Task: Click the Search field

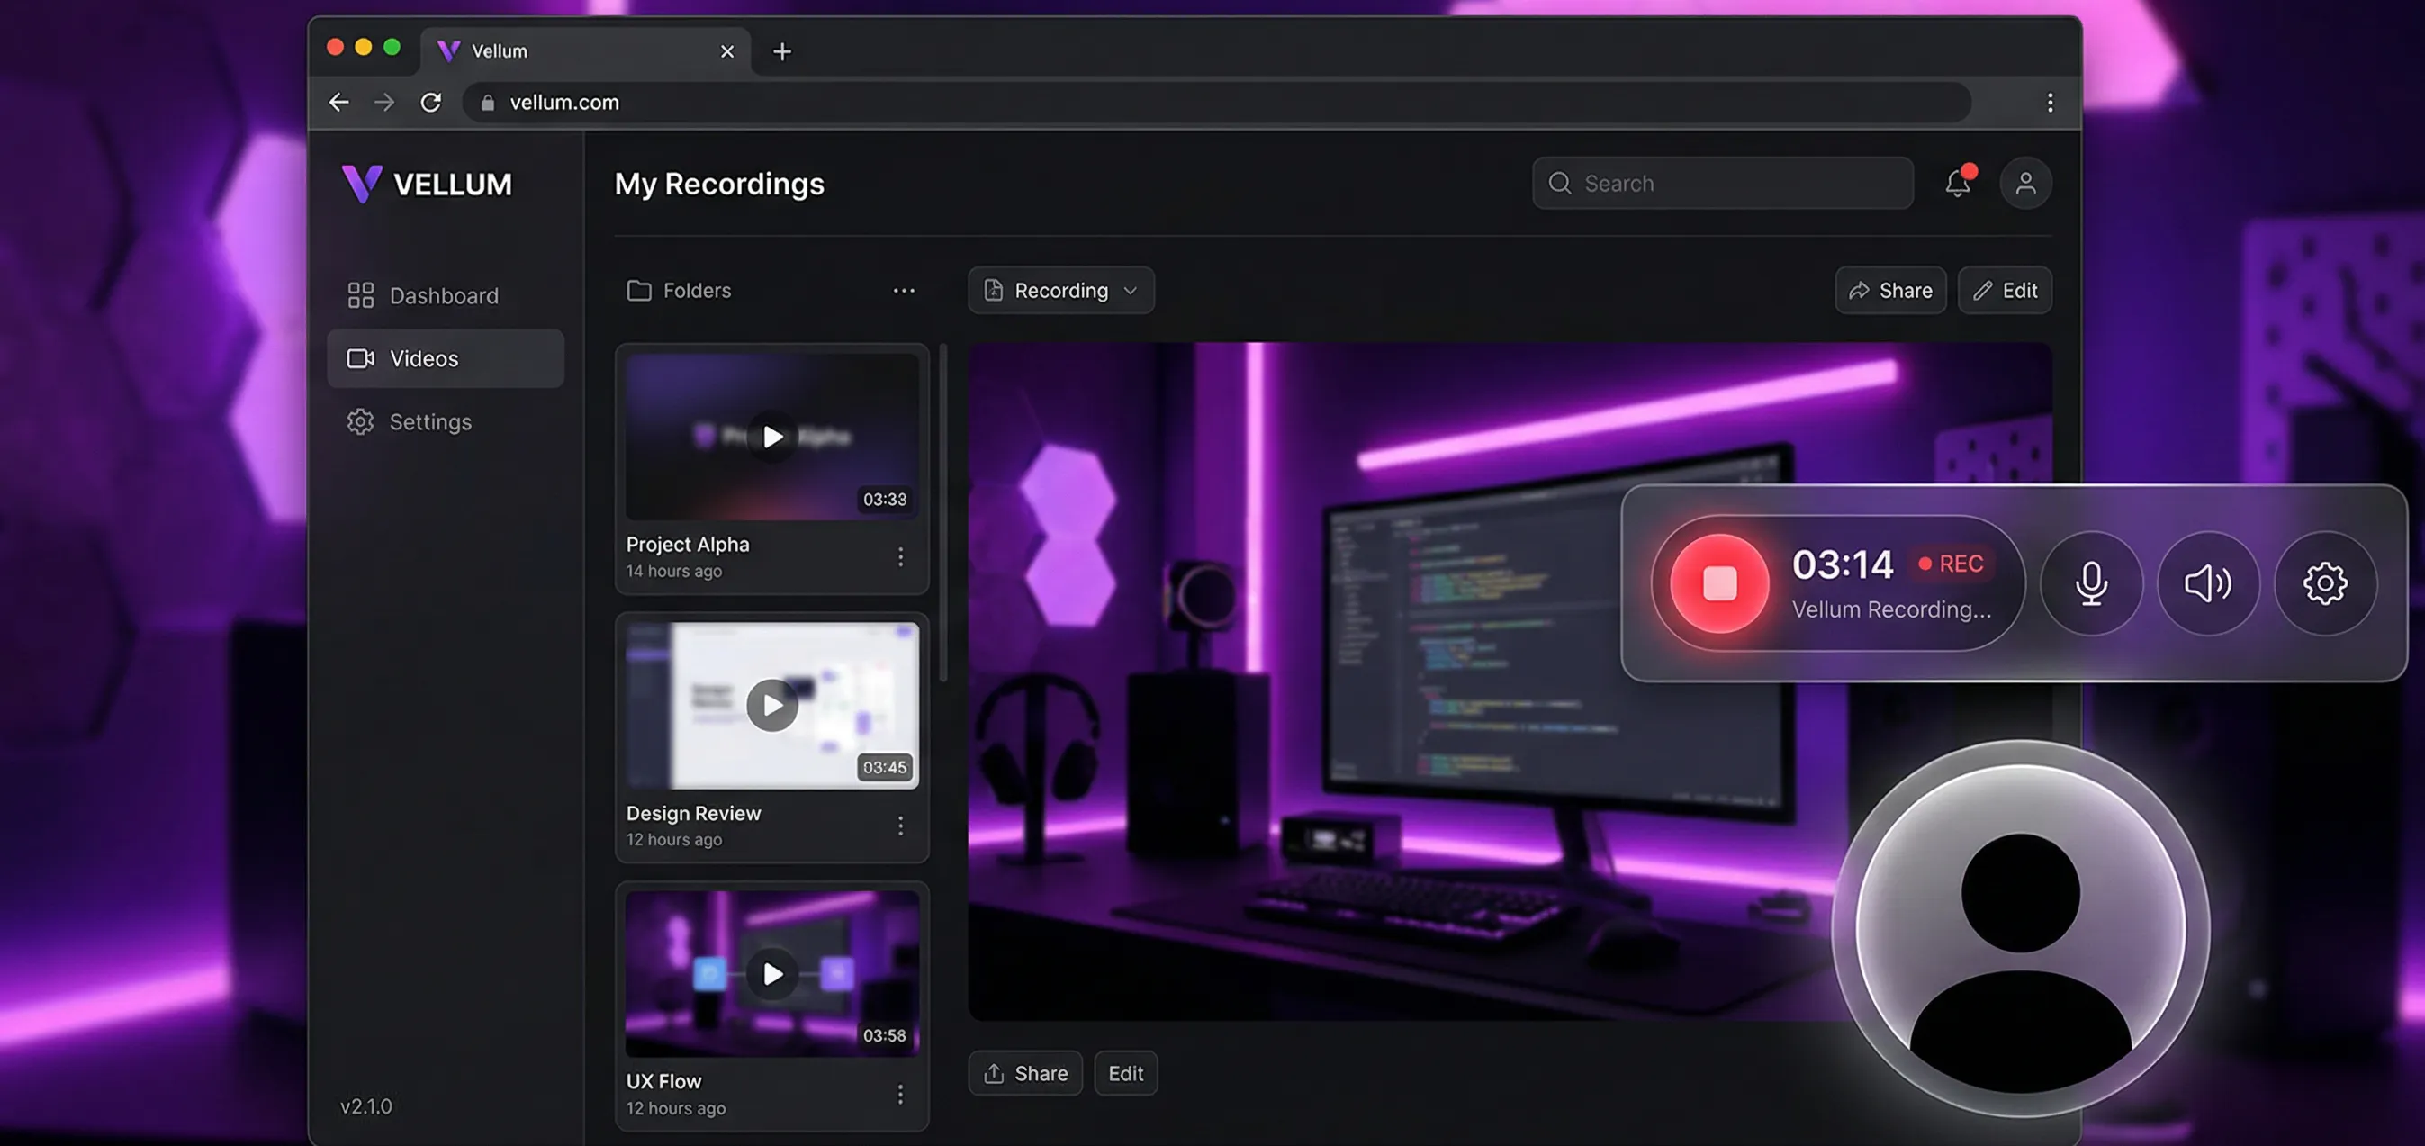Action: (1722, 183)
